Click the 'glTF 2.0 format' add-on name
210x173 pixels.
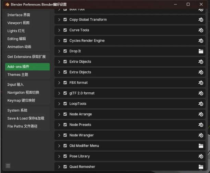(x=82, y=93)
